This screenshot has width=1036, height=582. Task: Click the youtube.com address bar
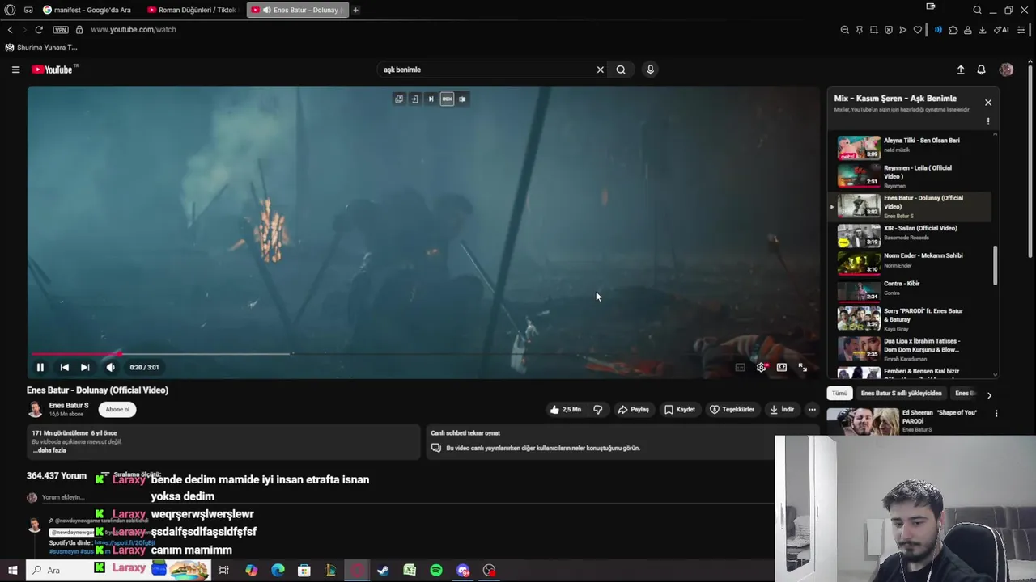point(134,30)
